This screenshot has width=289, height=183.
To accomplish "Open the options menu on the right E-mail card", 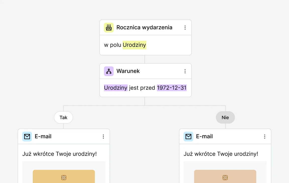I will 265,136.
